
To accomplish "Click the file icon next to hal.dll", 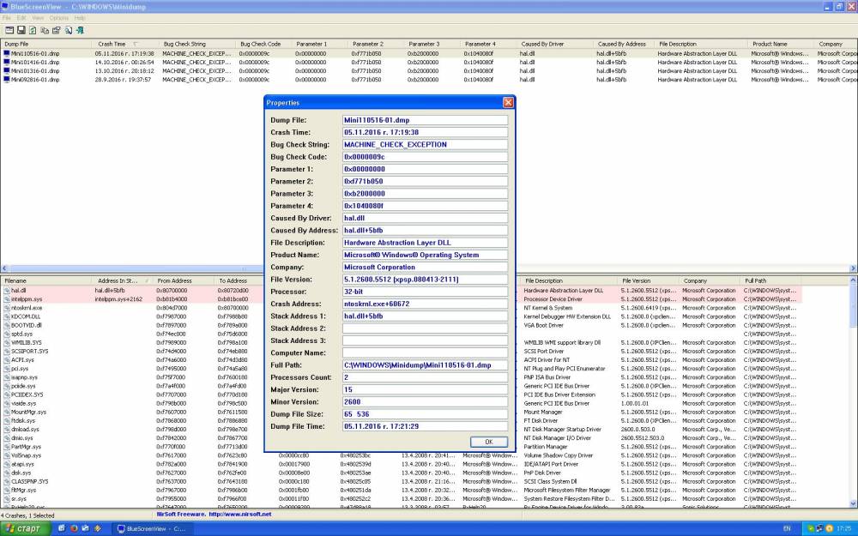I will (7, 291).
